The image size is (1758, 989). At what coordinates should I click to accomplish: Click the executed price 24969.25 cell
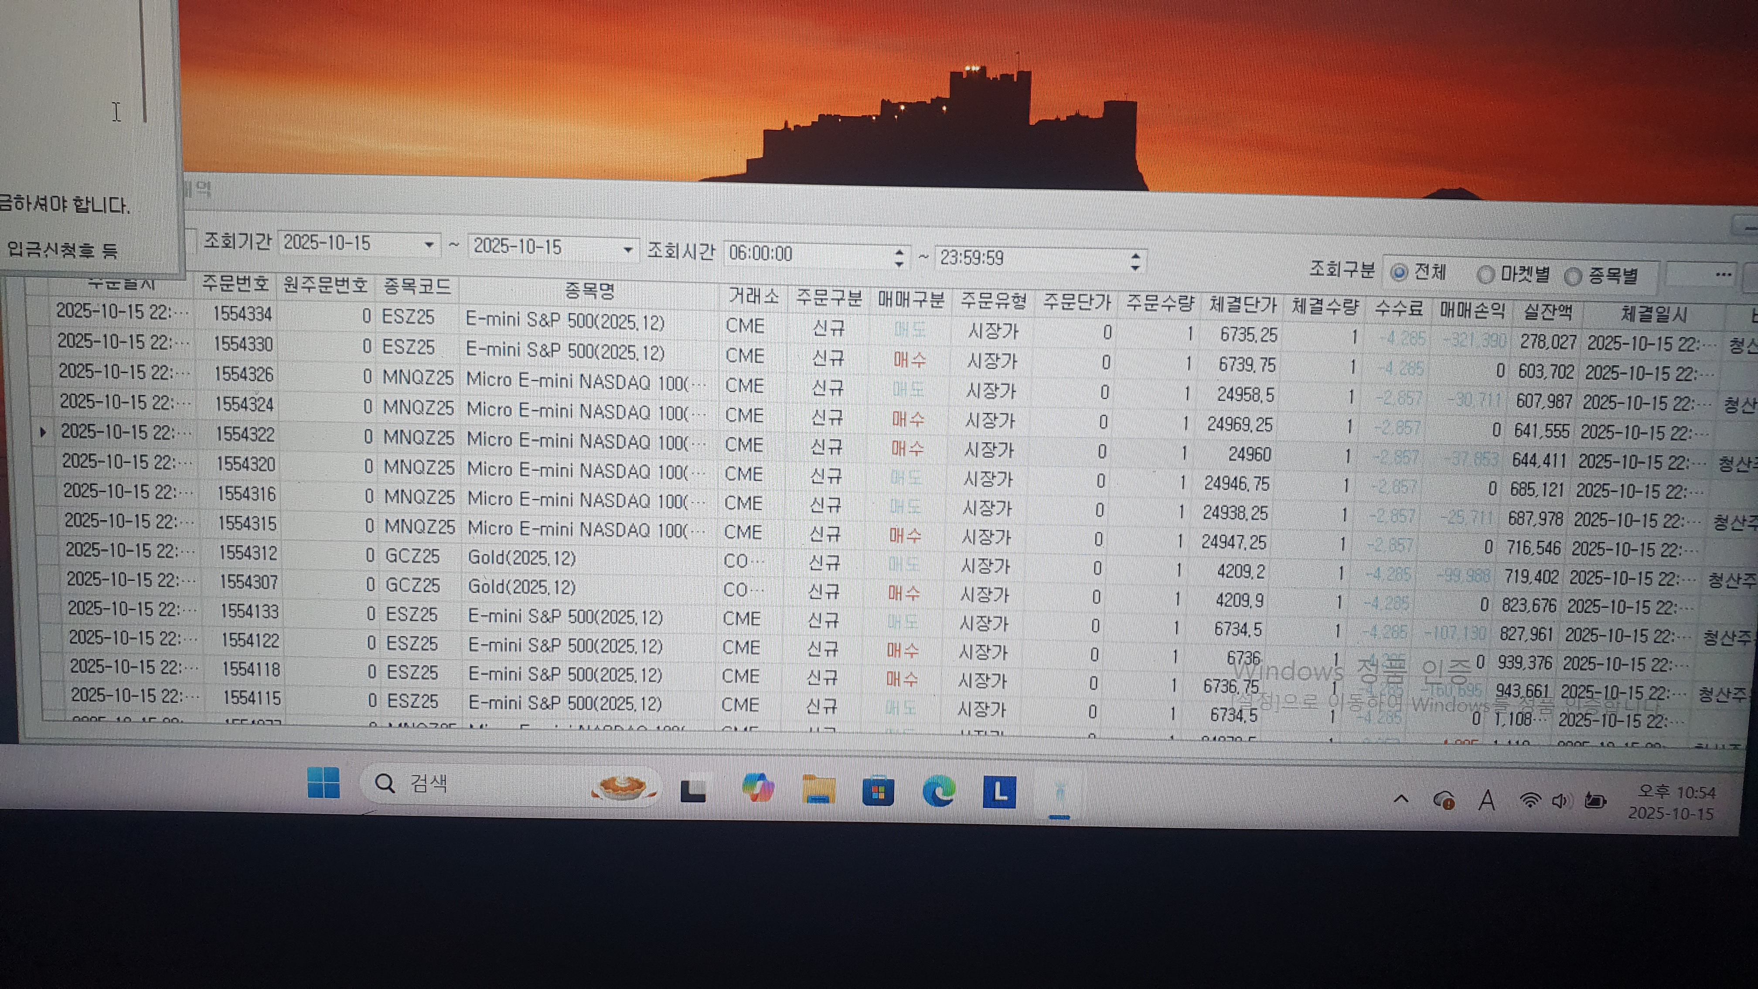pyautogui.click(x=1239, y=425)
